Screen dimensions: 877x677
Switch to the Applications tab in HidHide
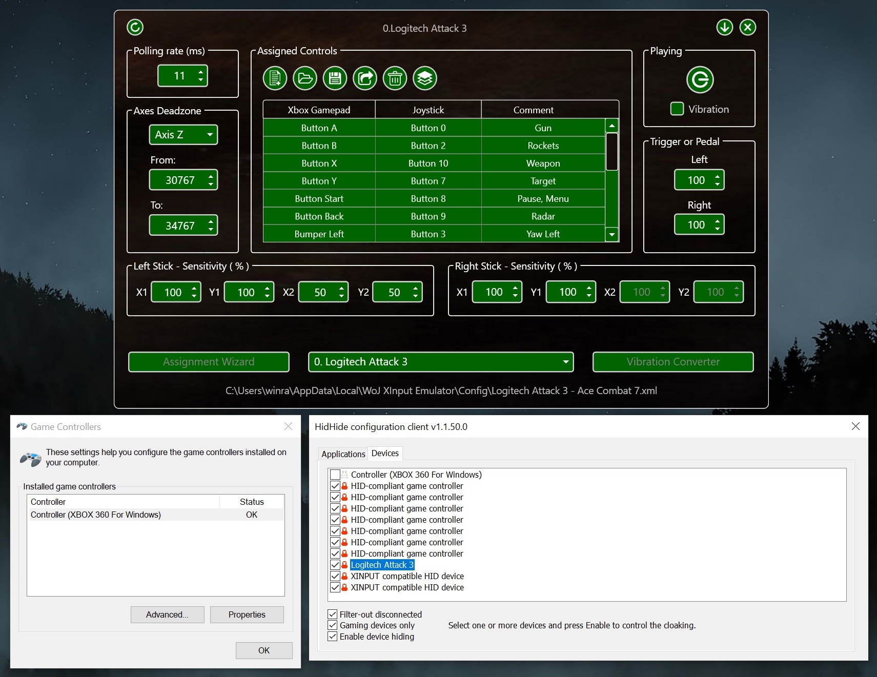coord(343,454)
